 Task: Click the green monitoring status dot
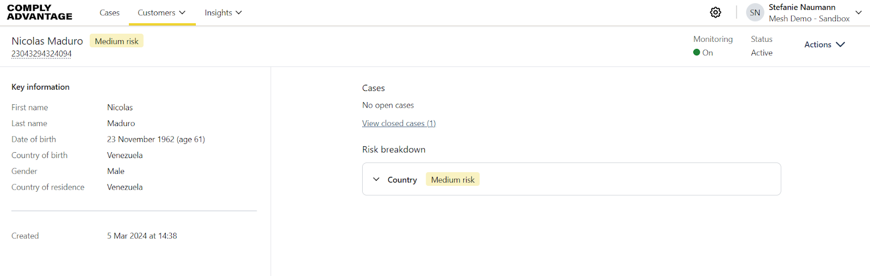[697, 53]
